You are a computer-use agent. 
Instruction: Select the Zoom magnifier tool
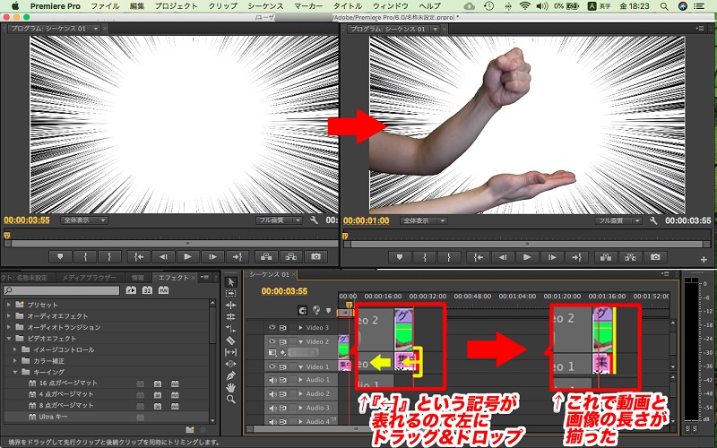click(x=231, y=399)
